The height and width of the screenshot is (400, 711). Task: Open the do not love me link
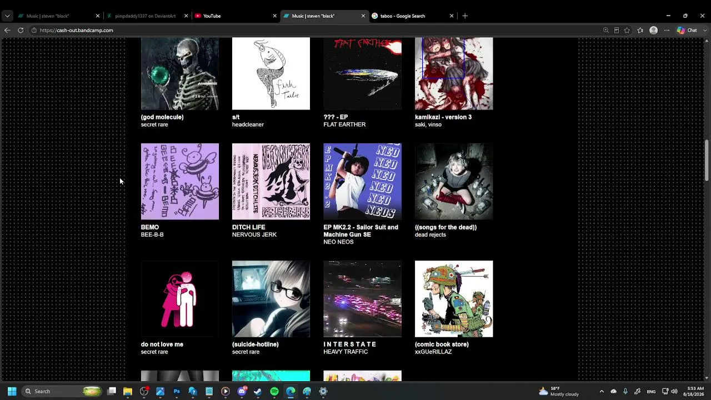point(162,344)
